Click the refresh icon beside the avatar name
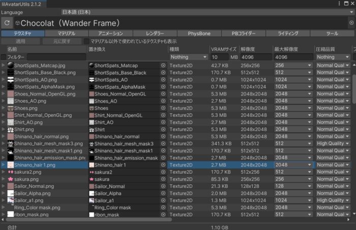356x230 pixels. pyautogui.click(x=7, y=23)
